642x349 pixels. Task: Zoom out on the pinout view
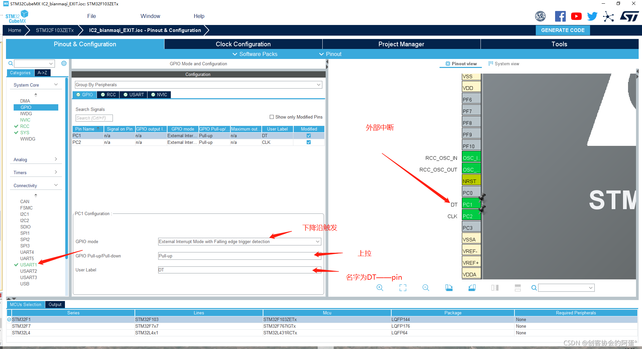coord(426,288)
